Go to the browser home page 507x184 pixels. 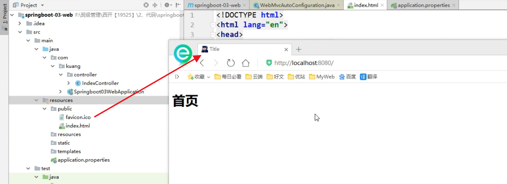(246, 63)
